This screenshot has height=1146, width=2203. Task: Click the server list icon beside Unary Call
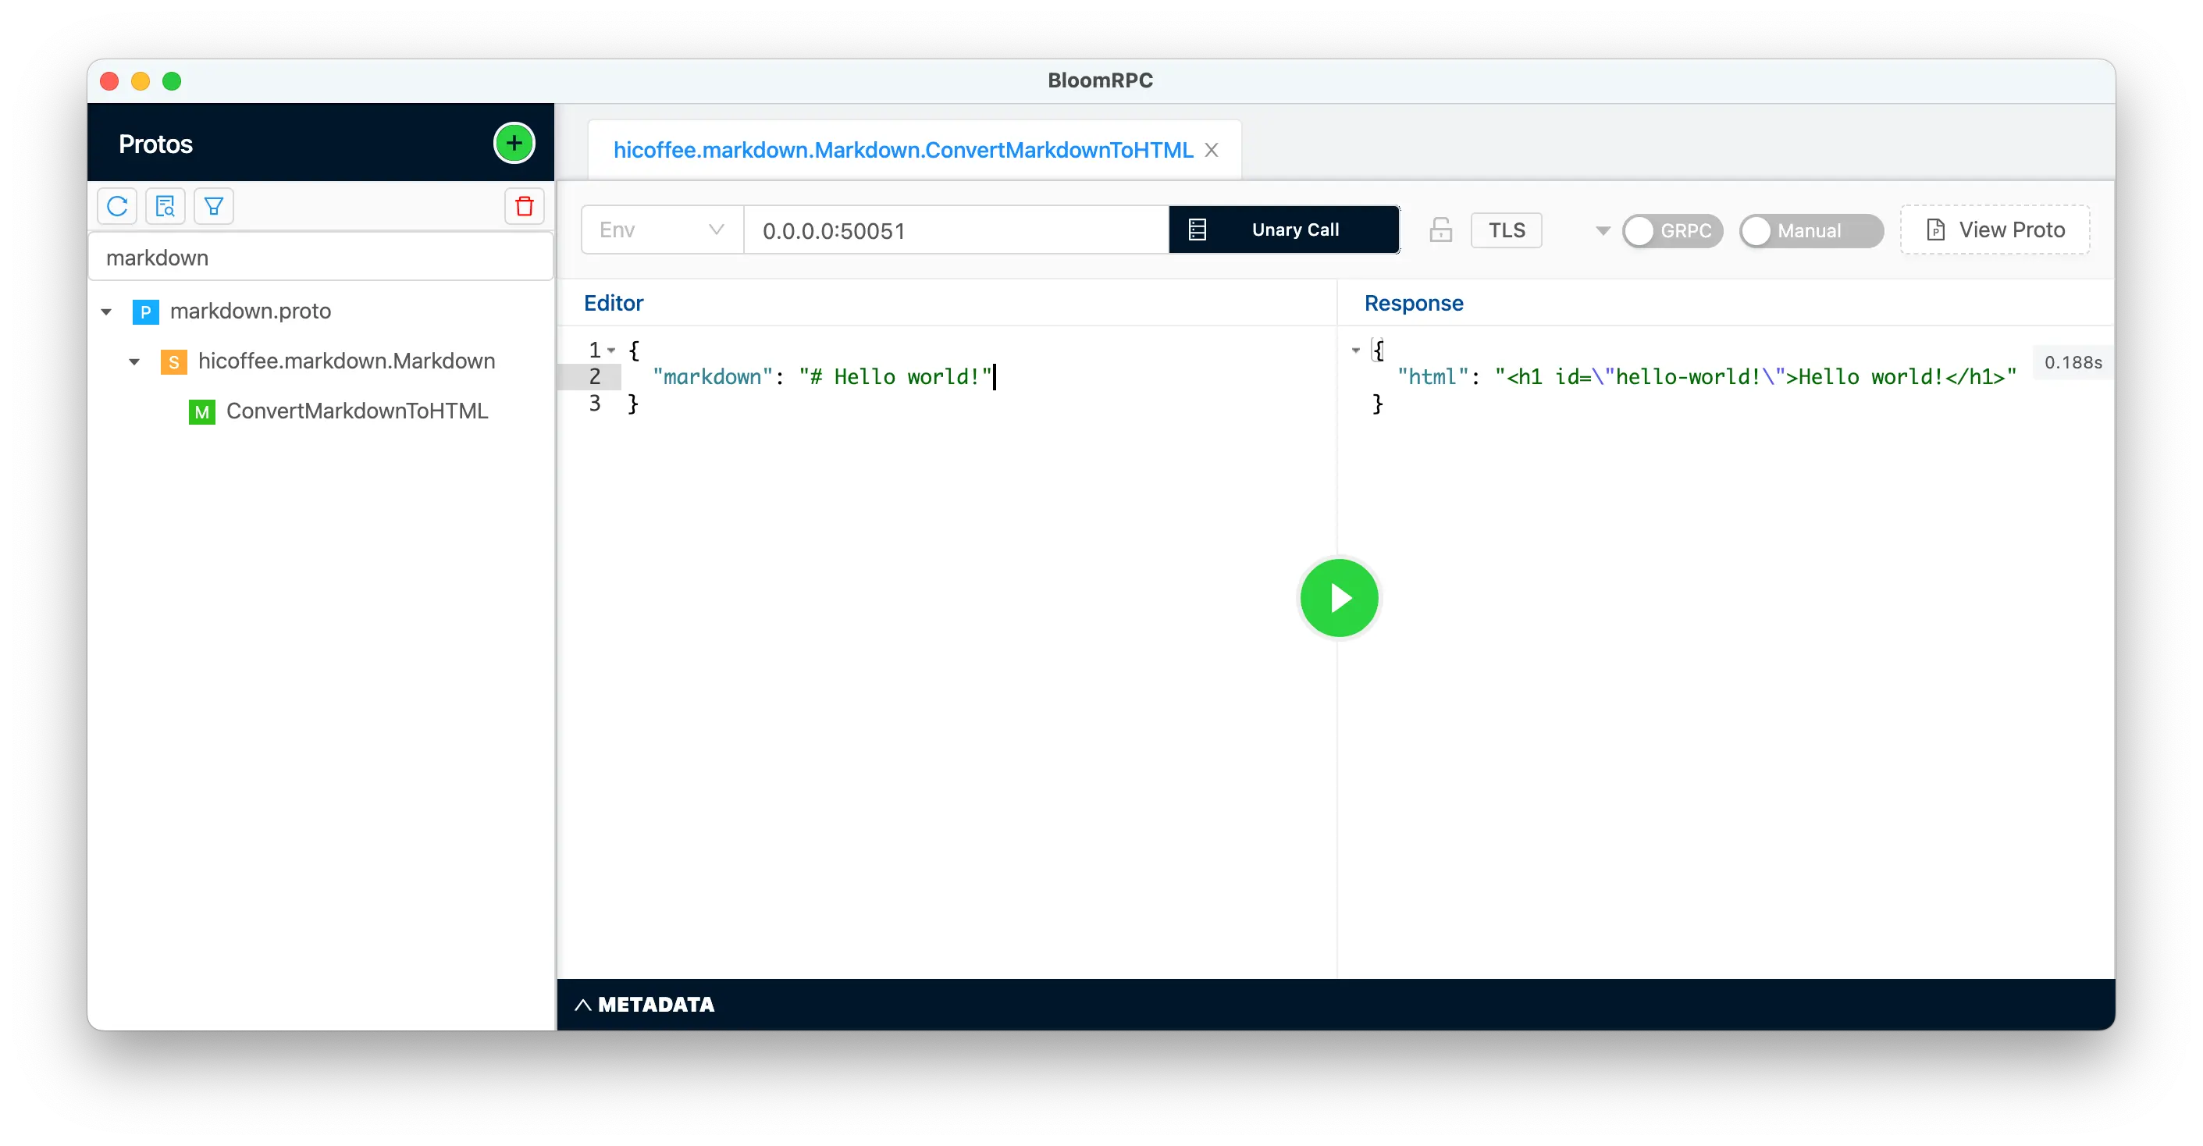[x=1198, y=230]
